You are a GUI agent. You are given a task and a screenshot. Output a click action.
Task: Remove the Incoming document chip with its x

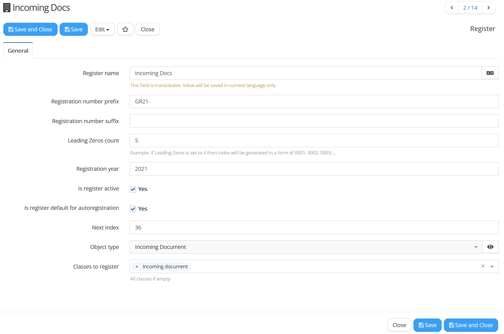pos(137,266)
